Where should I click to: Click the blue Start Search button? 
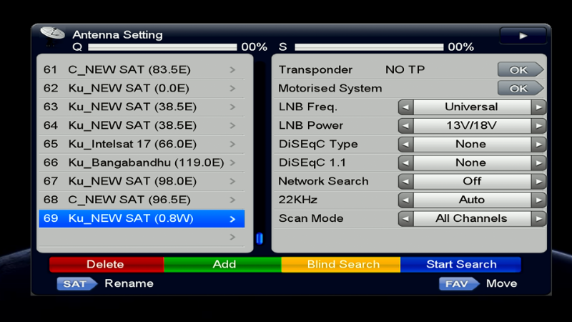point(460,265)
